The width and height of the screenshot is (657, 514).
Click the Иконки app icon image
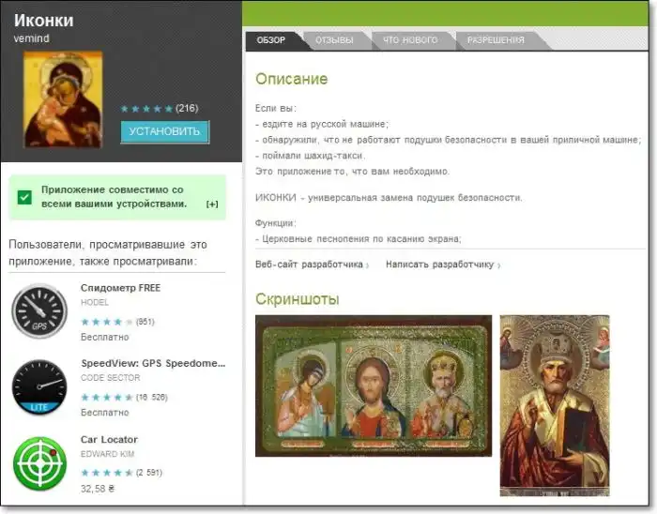tap(63, 99)
